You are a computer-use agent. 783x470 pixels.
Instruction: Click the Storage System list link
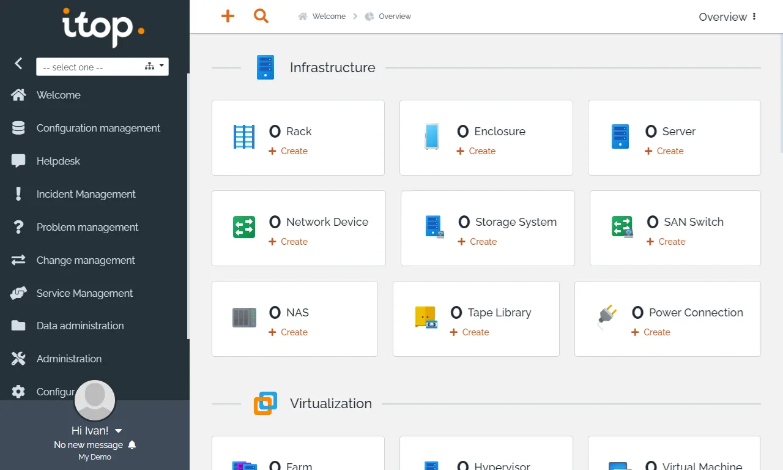click(x=508, y=222)
